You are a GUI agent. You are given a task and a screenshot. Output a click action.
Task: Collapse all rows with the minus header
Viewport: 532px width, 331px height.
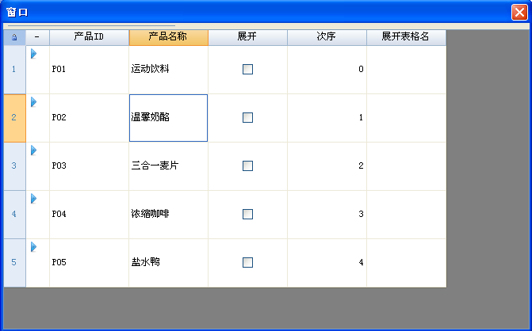point(37,37)
